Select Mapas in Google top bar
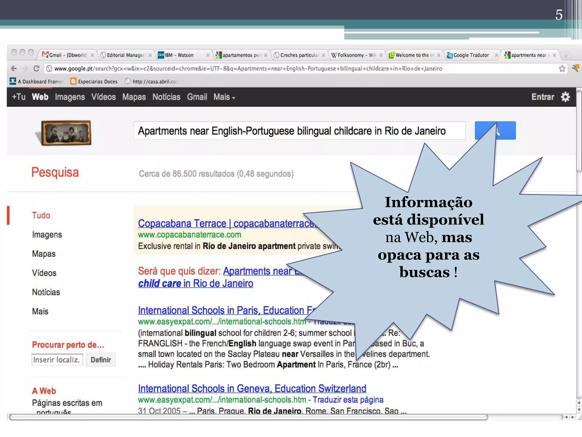This screenshot has height=437, width=582. tap(134, 97)
